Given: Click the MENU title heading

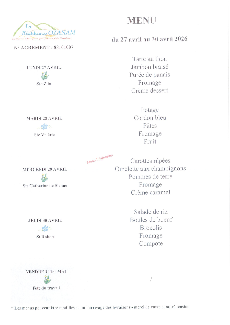Looking at the screenshot, I should [141, 21].
